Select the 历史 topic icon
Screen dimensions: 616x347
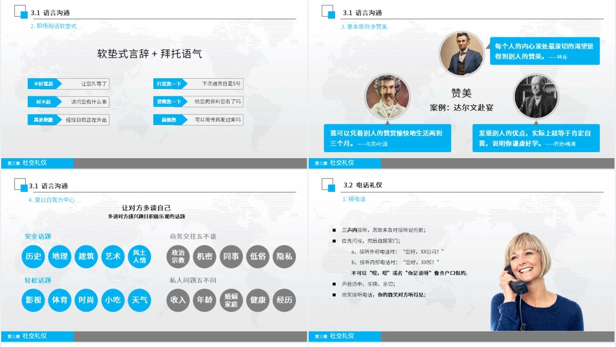pyautogui.click(x=33, y=257)
